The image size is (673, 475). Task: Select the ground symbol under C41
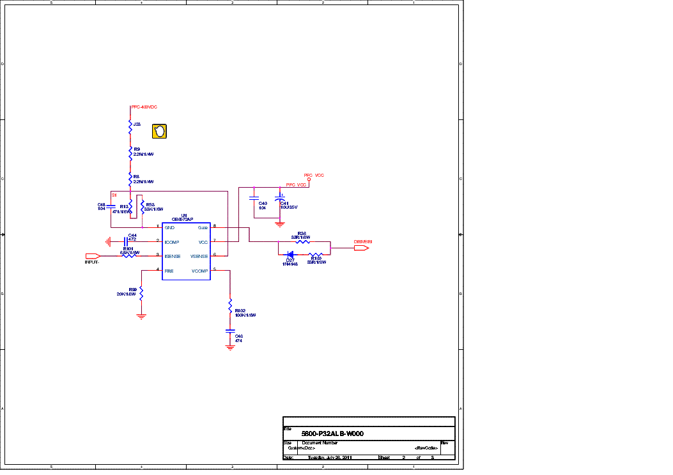[x=280, y=224]
